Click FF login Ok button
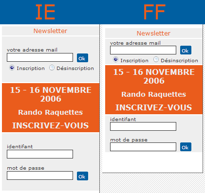The image size is (205, 193). pos(186,147)
